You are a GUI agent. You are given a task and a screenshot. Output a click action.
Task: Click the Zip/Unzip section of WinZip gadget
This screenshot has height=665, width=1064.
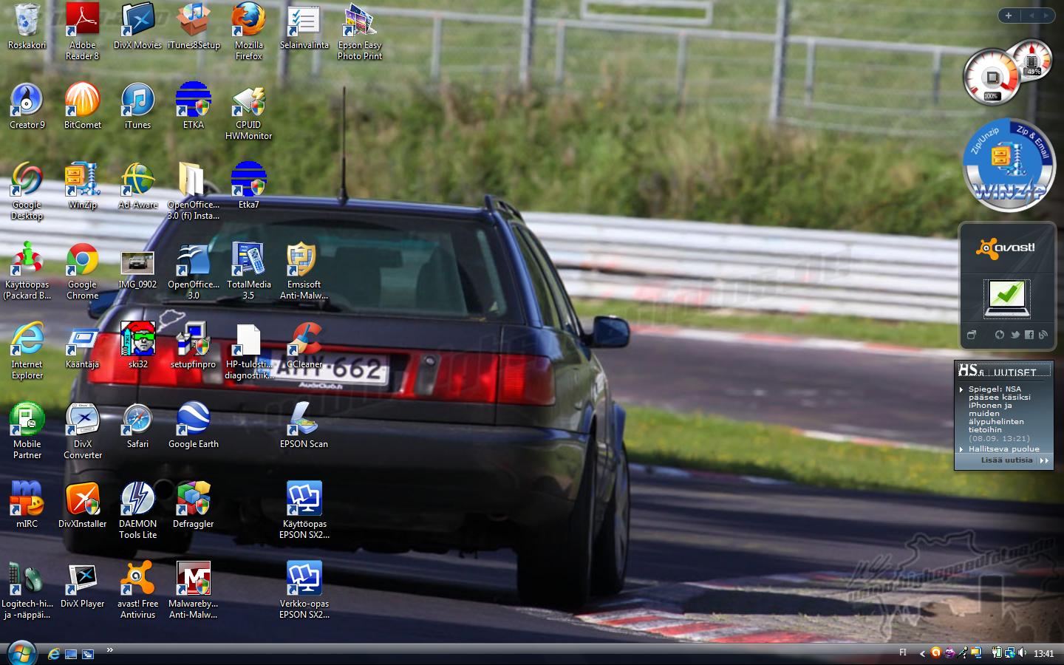tap(984, 140)
